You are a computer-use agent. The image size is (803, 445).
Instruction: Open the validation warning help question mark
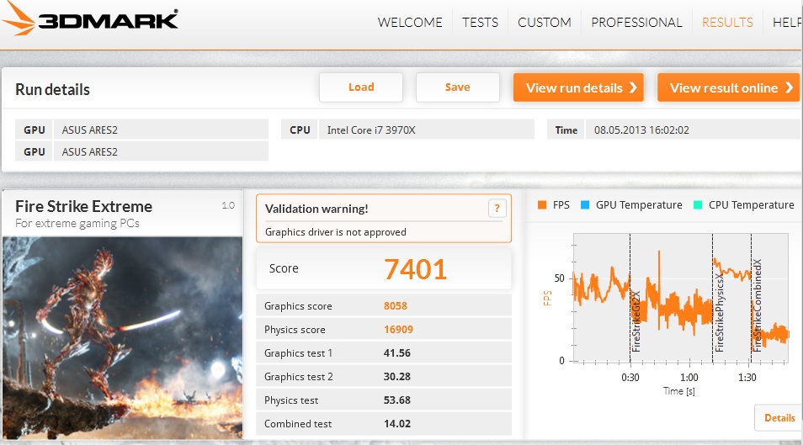coord(497,209)
